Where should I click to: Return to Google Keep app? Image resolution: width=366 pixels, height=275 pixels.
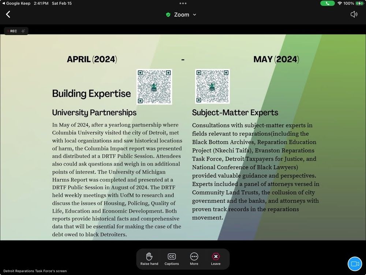pos(16,3)
